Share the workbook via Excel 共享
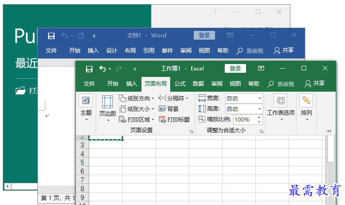This screenshot has height=205, width=345. pyautogui.click(x=314, y=83)
